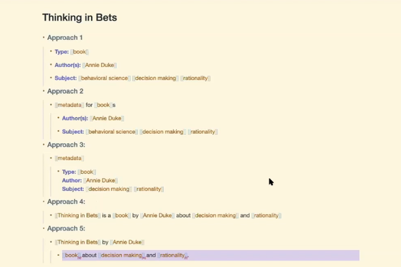Image resolution: width=401 pixels, height=267 pixels.
Task: Open Annie Duke link under Approach 1
Action: [x=100, y=65]
